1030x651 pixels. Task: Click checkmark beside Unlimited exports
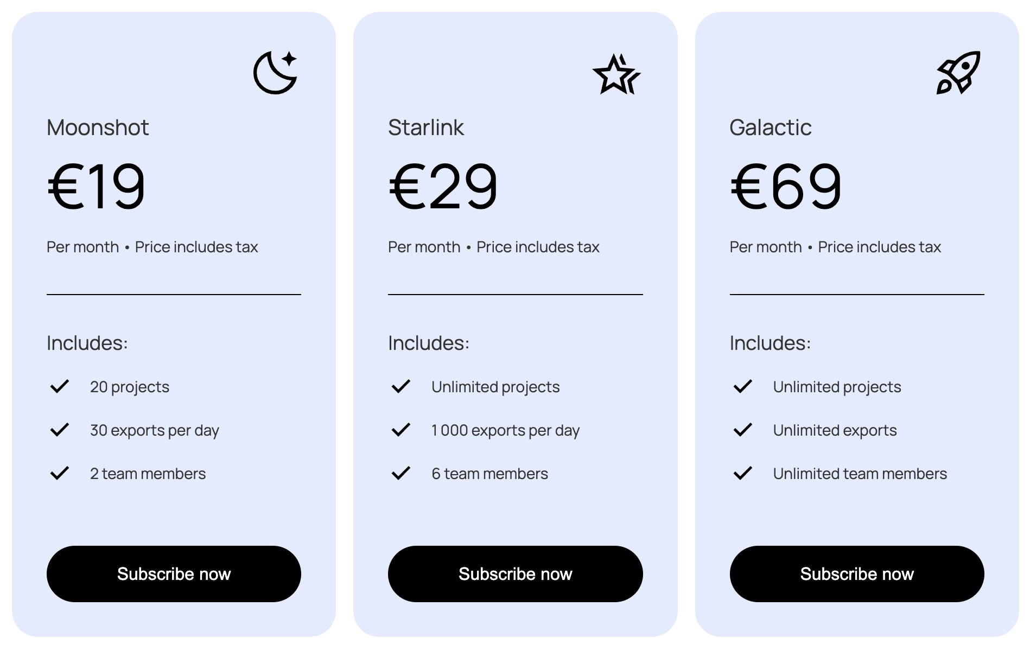(x=743, y=430)
